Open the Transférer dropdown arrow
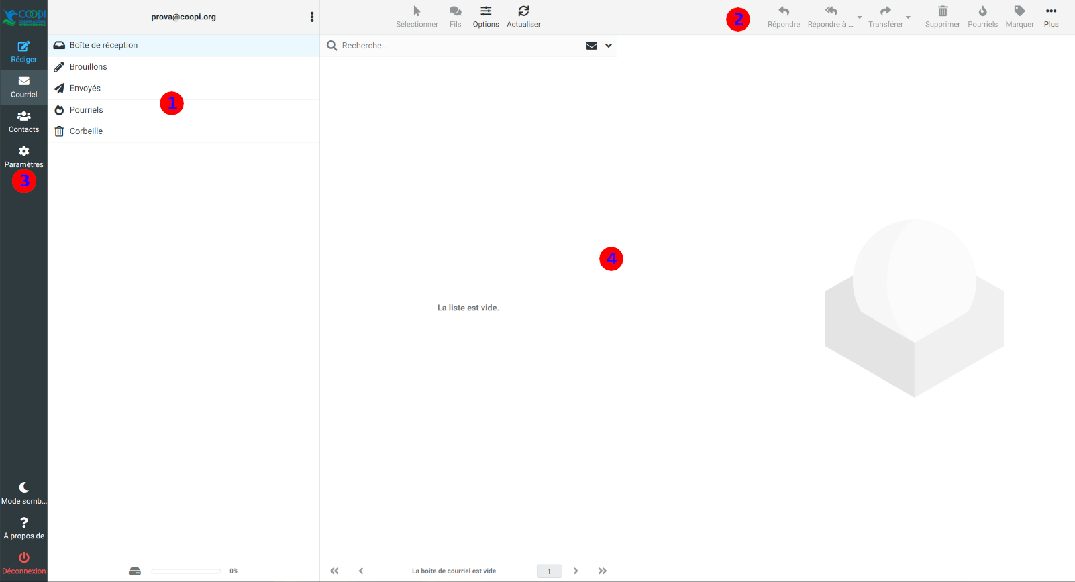 pyautogui.click(x=908, y=17)
